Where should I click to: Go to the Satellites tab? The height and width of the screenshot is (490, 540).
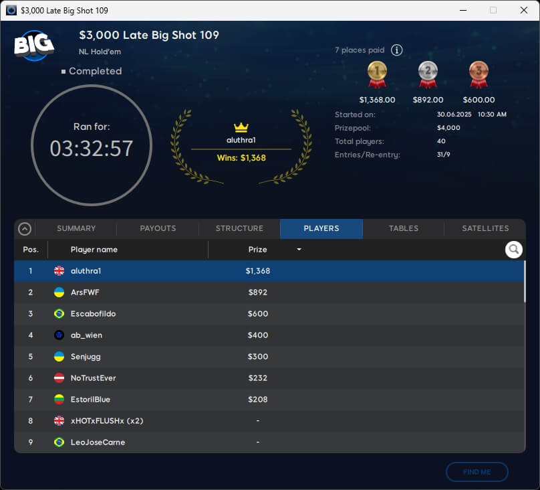pyautogui.click(x=485, y=228)
